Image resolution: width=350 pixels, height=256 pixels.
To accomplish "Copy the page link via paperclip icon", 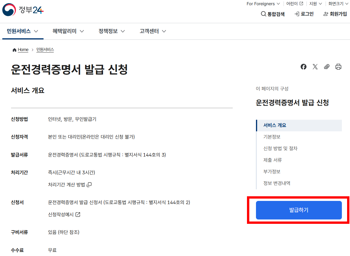I will 326,67.
